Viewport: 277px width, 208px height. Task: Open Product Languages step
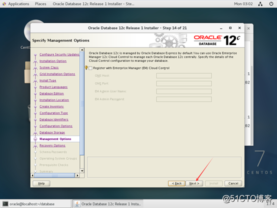click(53, 87)
